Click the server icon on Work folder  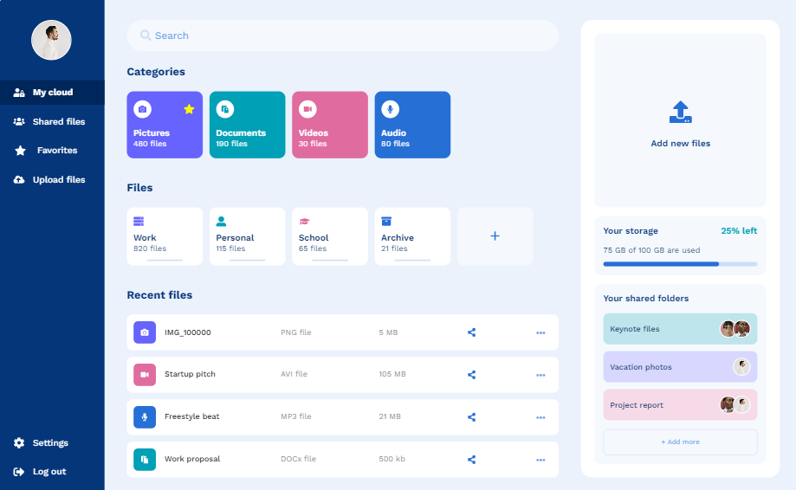[139, 221]
